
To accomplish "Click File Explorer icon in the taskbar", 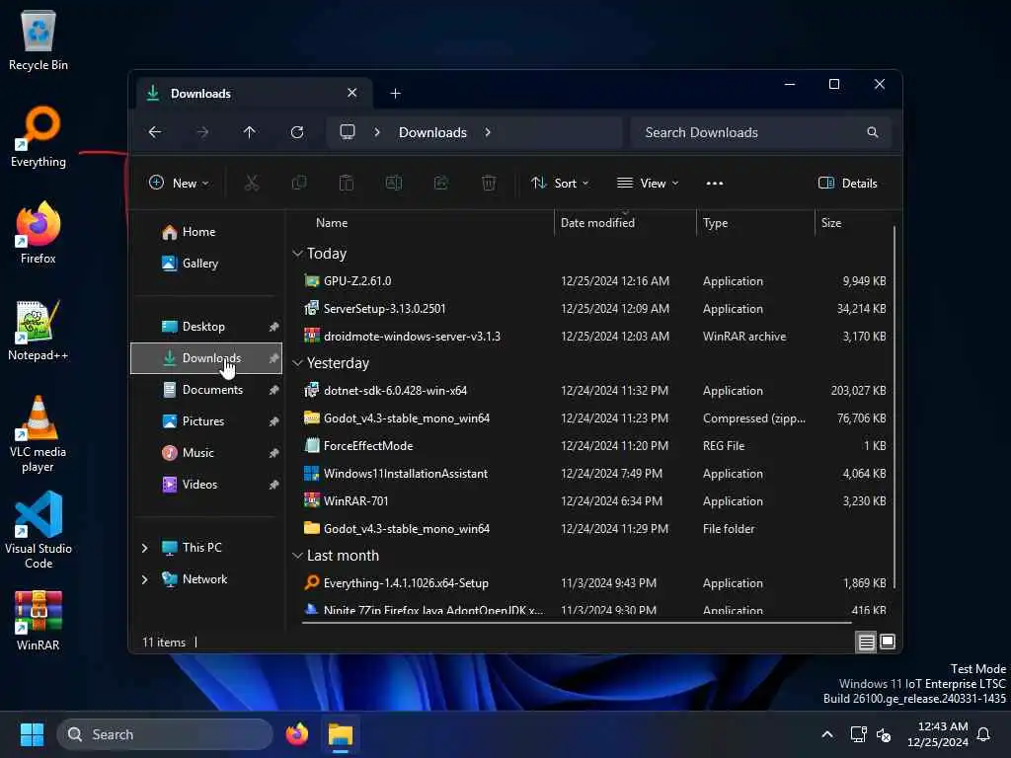I will 341,734.
